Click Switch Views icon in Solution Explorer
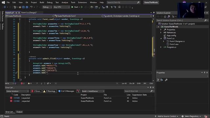Screen dimensions: 210x118 [169, 17]
